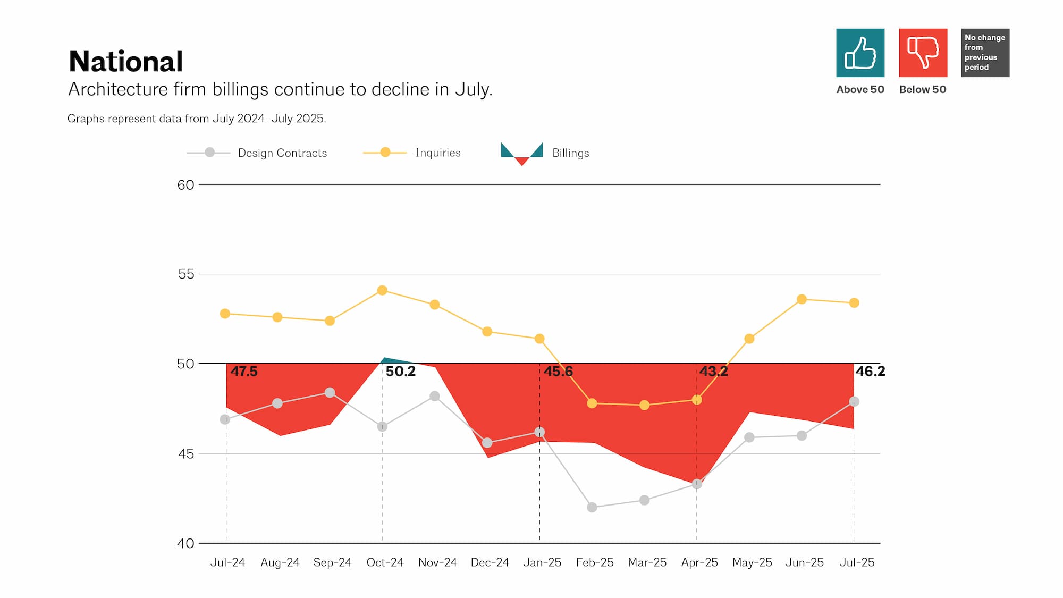Image resolution: width=1063 pixels, height=598 pixels.
Task: Click the Billings legend triangle icon
Action: (x=521, y=153)
